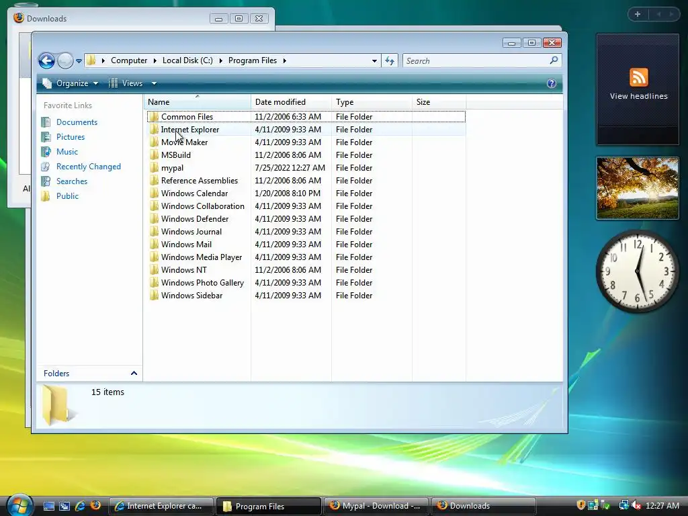Switch to the Program Files taskbar button

click(269, 506)
